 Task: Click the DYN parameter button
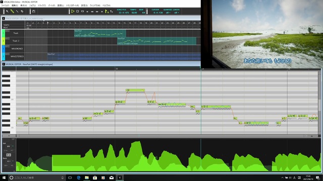click(6, 151)
